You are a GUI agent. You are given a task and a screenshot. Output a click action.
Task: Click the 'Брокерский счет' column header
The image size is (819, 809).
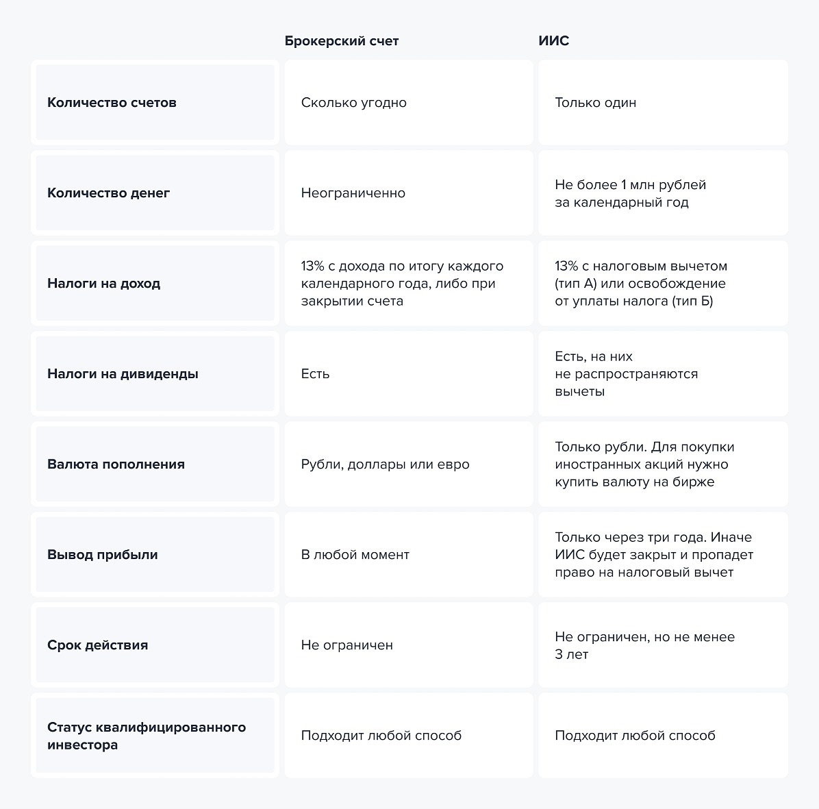pos(341,41)
